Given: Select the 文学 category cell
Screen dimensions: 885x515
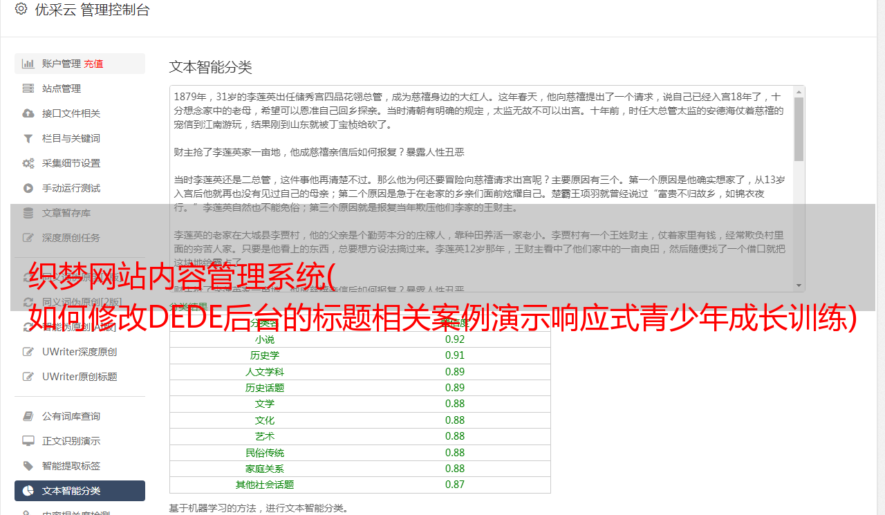Looking at the screenshot, I should [265, 404].
